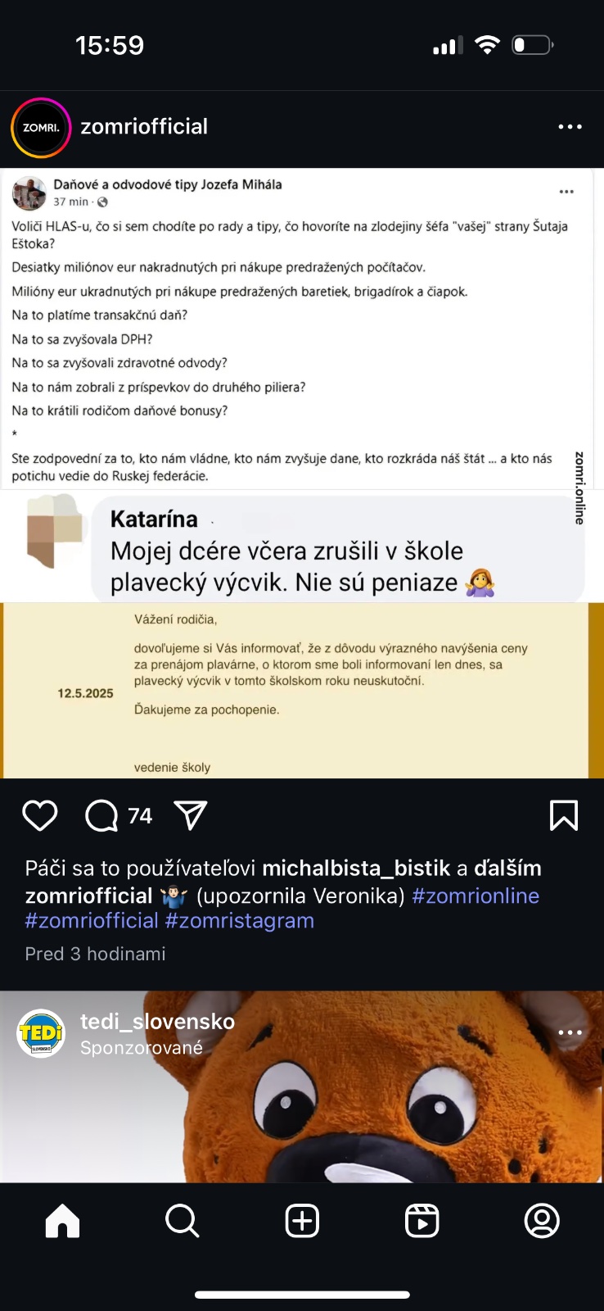This screenshot has width=604, height=1311.
Task: Open your profile tab
Action: point(541,1221)
